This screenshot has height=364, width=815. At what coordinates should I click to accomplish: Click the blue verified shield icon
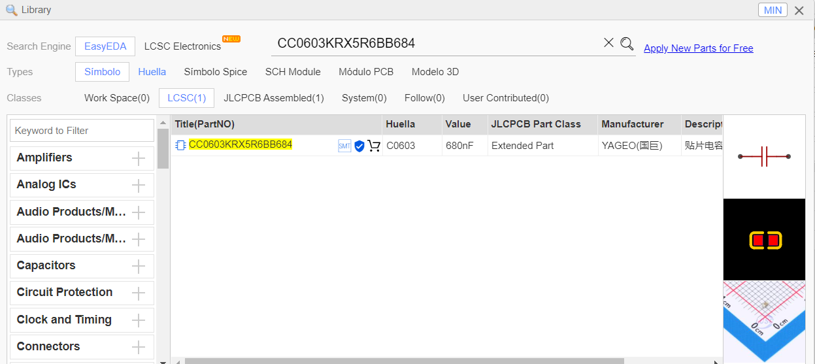coord(359,146)
